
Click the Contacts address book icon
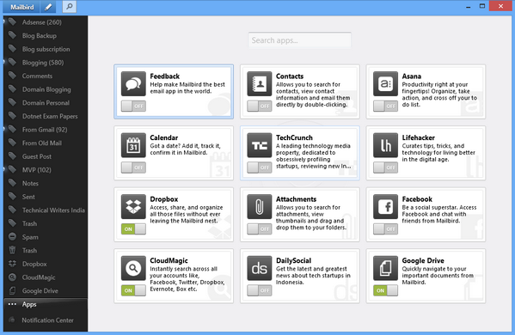(x=260, y=84)
